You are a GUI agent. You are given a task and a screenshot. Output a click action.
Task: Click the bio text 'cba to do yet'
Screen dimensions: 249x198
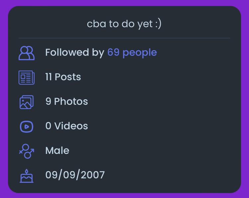pos(120,24)
